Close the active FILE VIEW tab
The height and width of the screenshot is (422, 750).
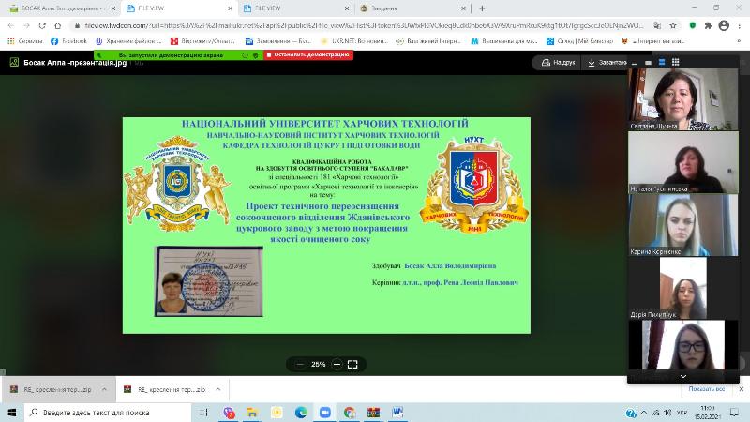tap(230, 8)
